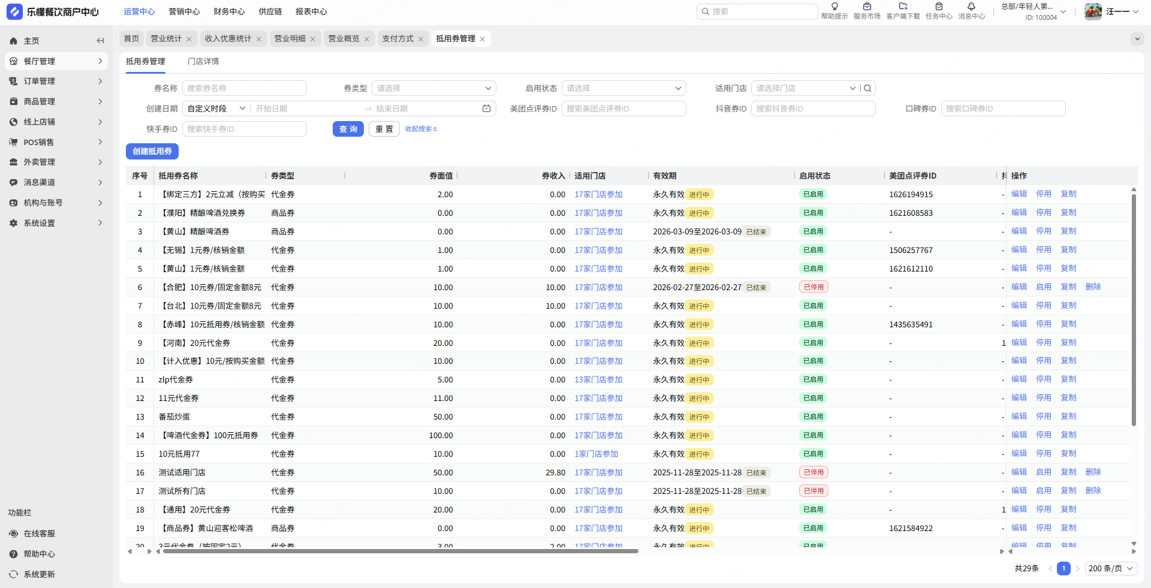Open the 券类型 dropdown

tap(434, 88)
